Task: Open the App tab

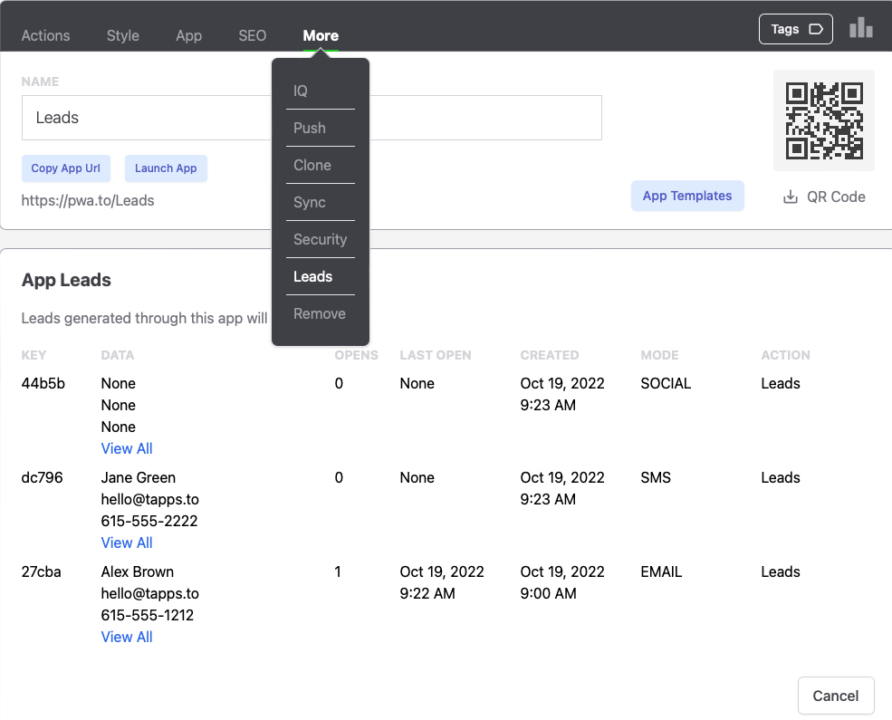Action: point(188,35)
